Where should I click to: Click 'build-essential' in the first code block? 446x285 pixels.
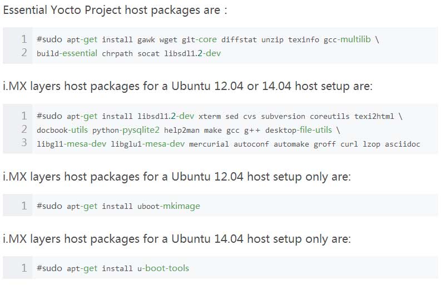(67, 53)
